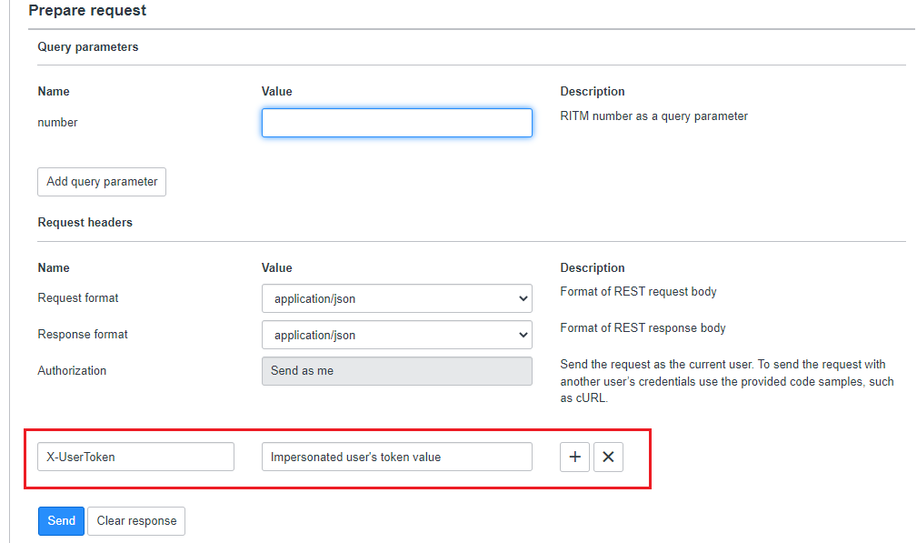Open the Request format dropdown

397,298
